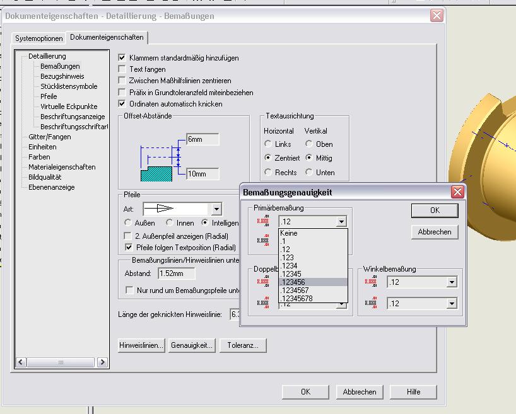Click 'Hinweislinien...' button

[x=141, y=345]
